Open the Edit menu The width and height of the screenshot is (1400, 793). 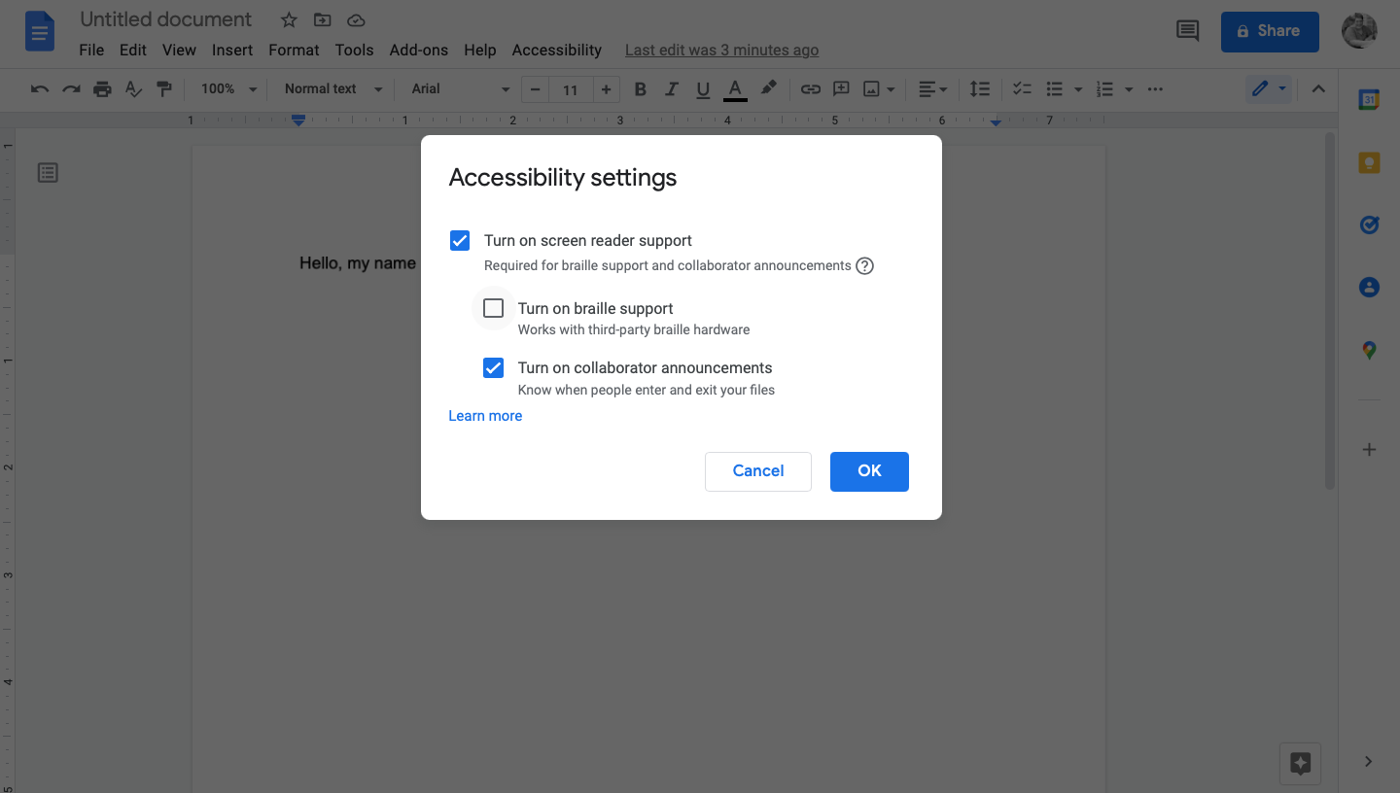[133, 50]
